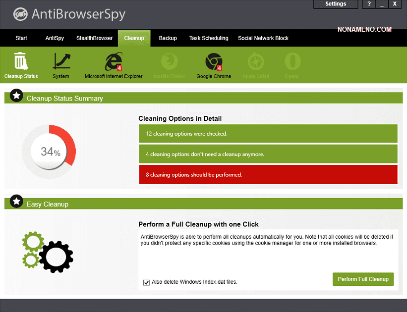Select the System chart icon

click(x=61, y=62)
